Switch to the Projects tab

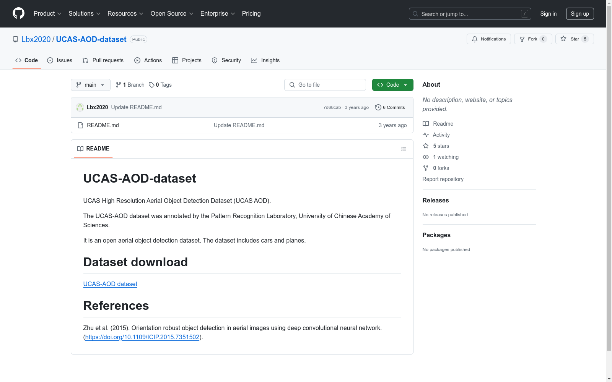(187, 60)
